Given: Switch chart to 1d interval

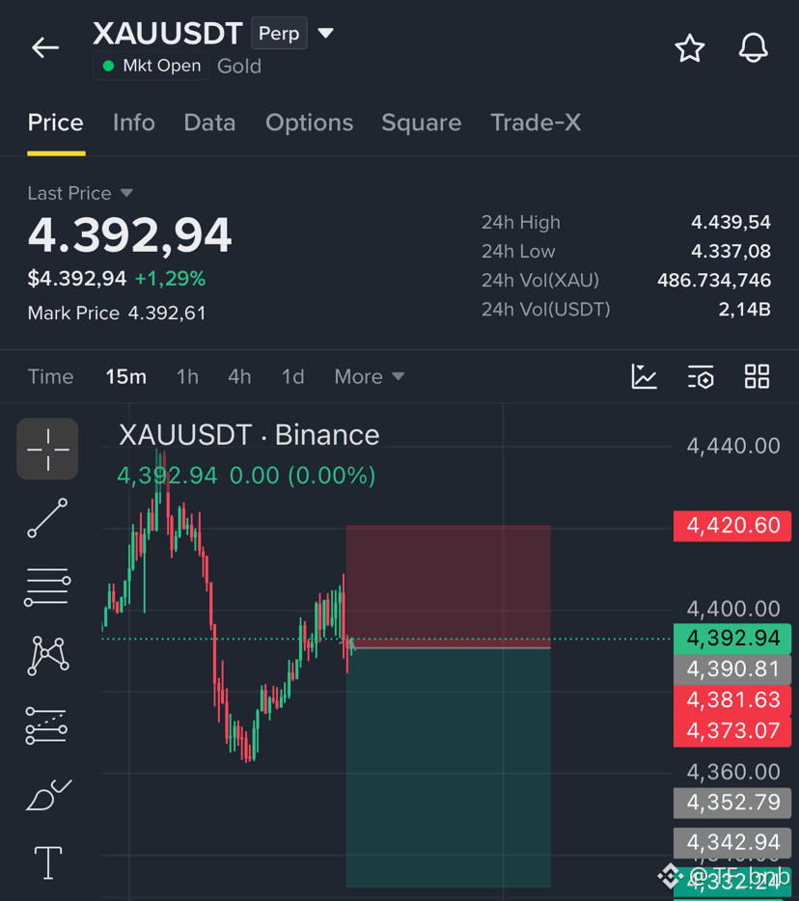Looking at the screenshot, I should pos(292,377).
